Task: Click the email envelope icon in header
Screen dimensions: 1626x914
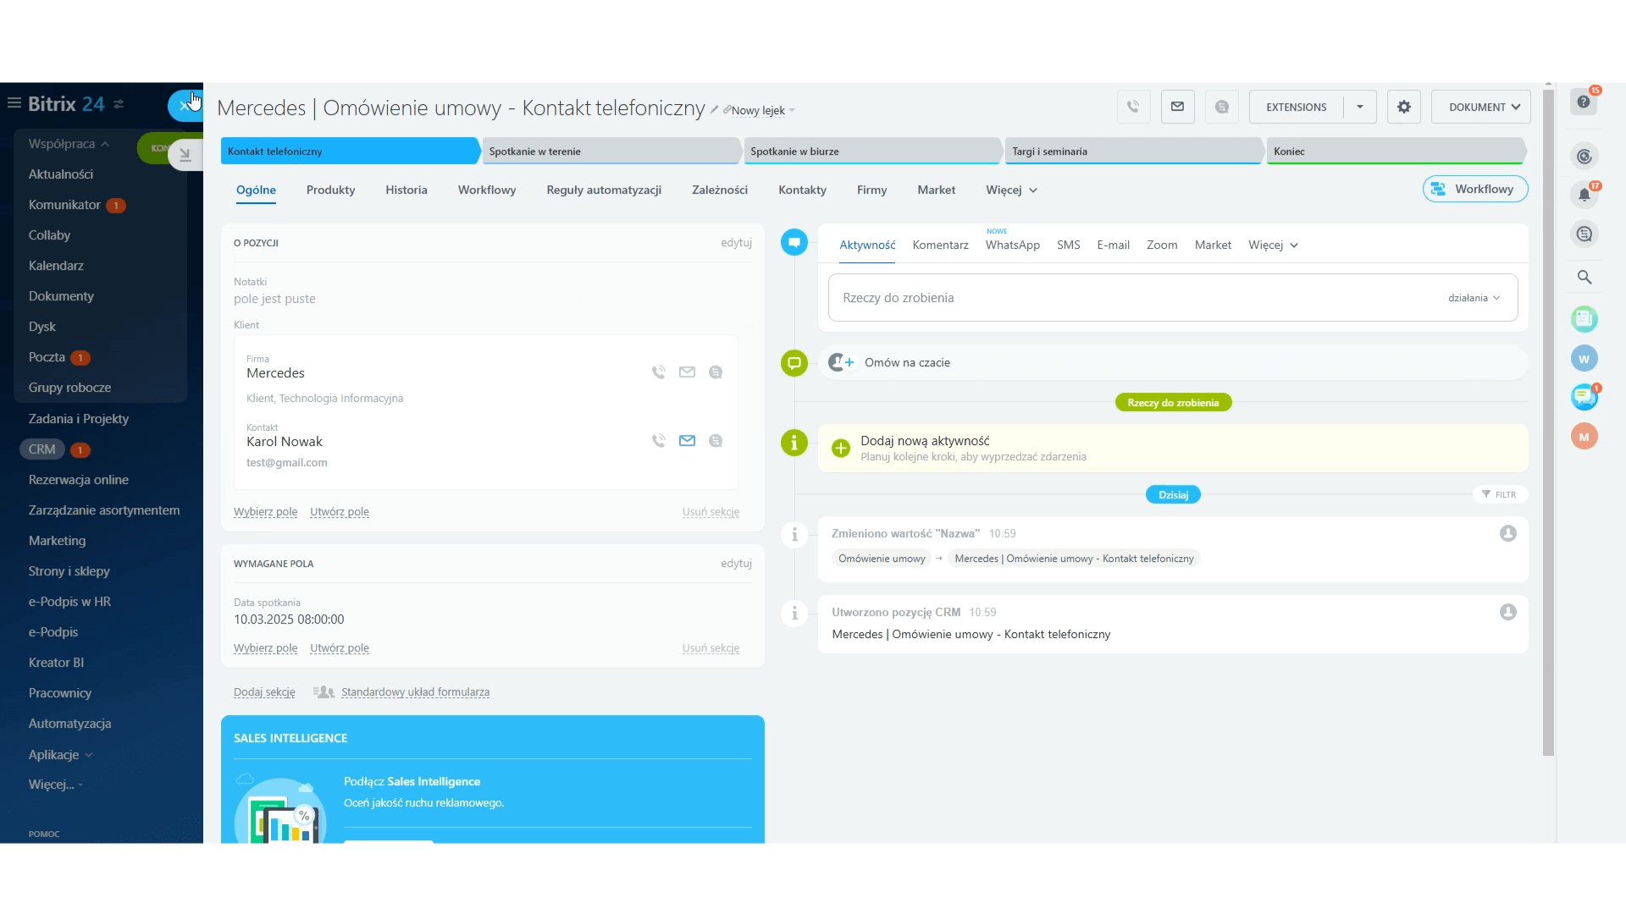Action: pos(1177,107)
